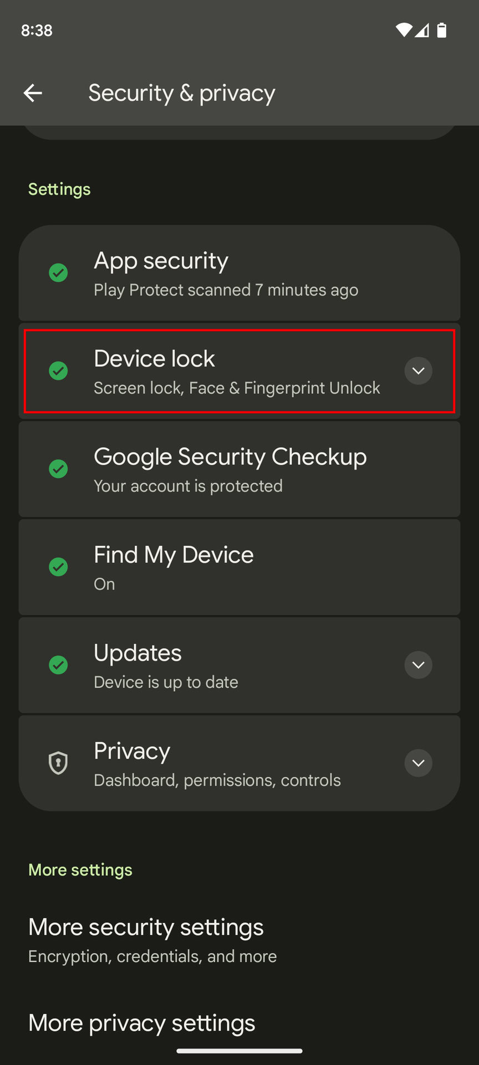Click Updates green checkmark icon
479x1065 pixels.
(58, 665)
